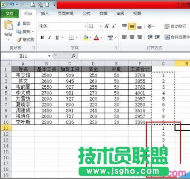190x179 pixels.
Task: Click the increase font size icon
Action: point(107,26)
